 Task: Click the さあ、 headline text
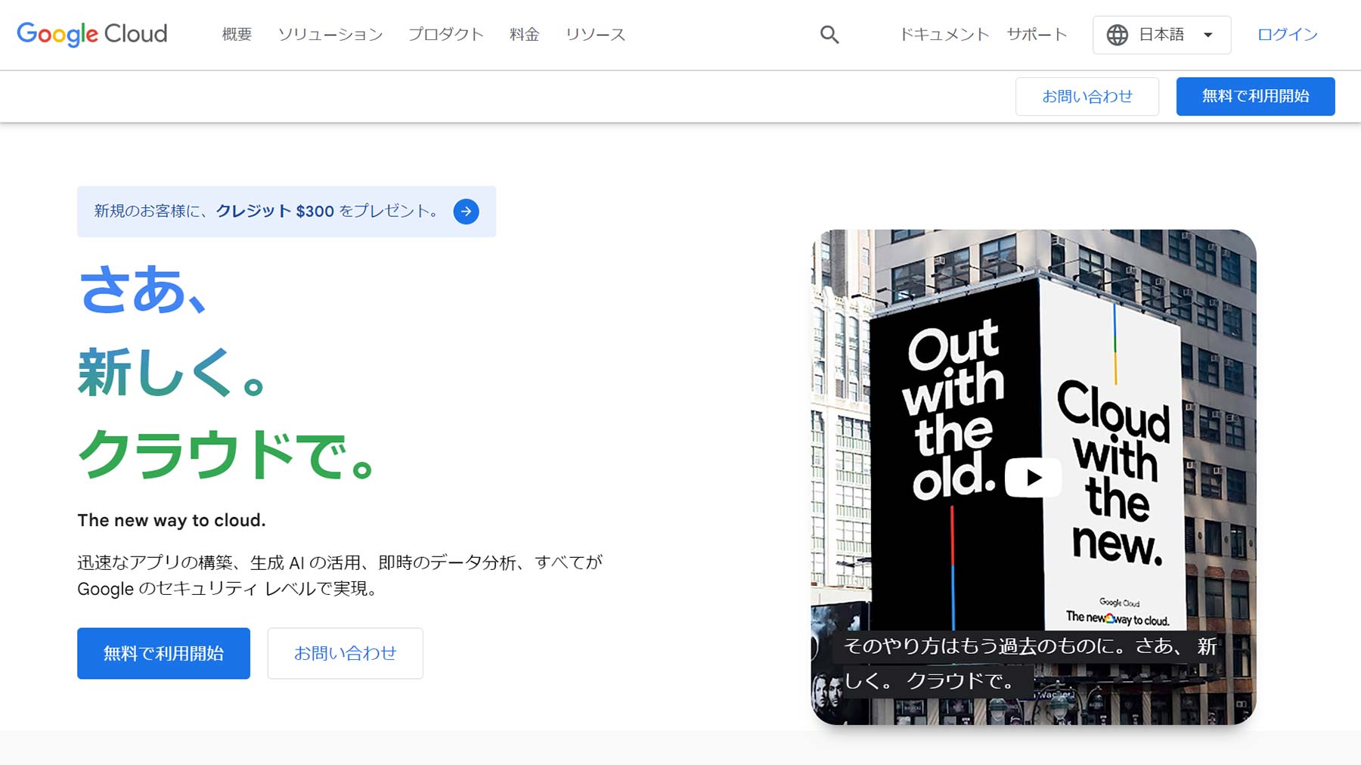coord(144,290)
